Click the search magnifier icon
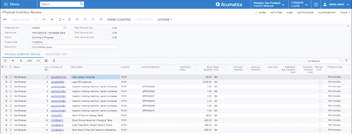The width and height of the screenshot is (352, 134). (81, 4)
